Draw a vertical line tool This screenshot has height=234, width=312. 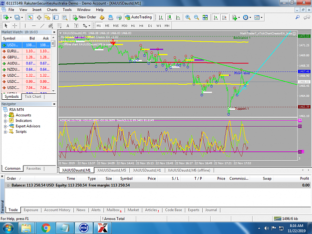pyautogui.click(x=25, y=25)
